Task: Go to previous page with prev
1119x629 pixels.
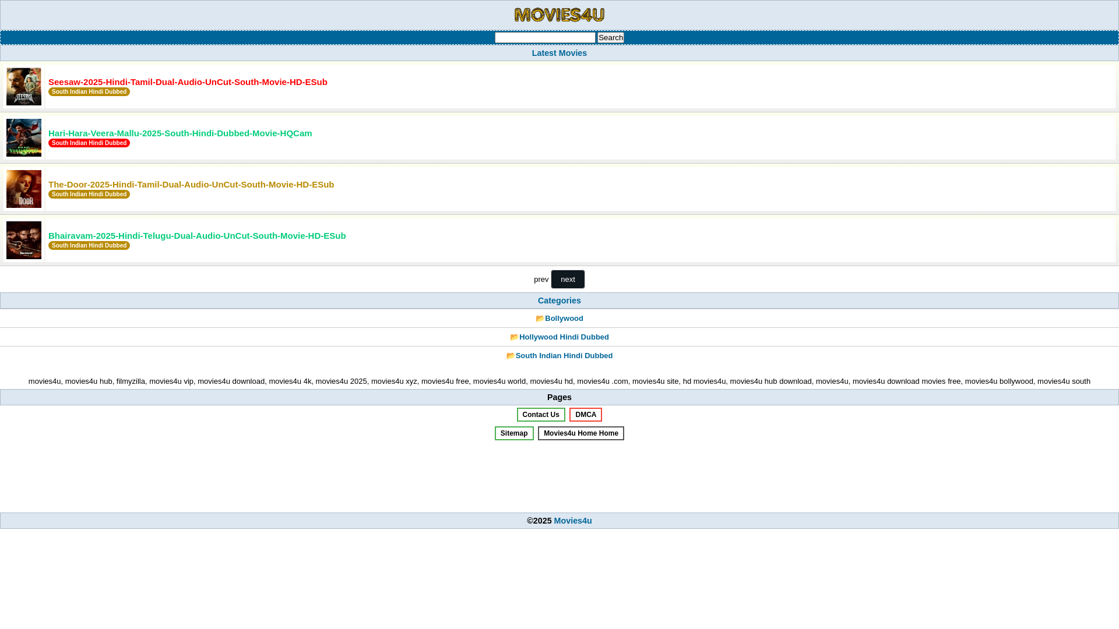Action: pyautogui.click(x=541, y=280)
